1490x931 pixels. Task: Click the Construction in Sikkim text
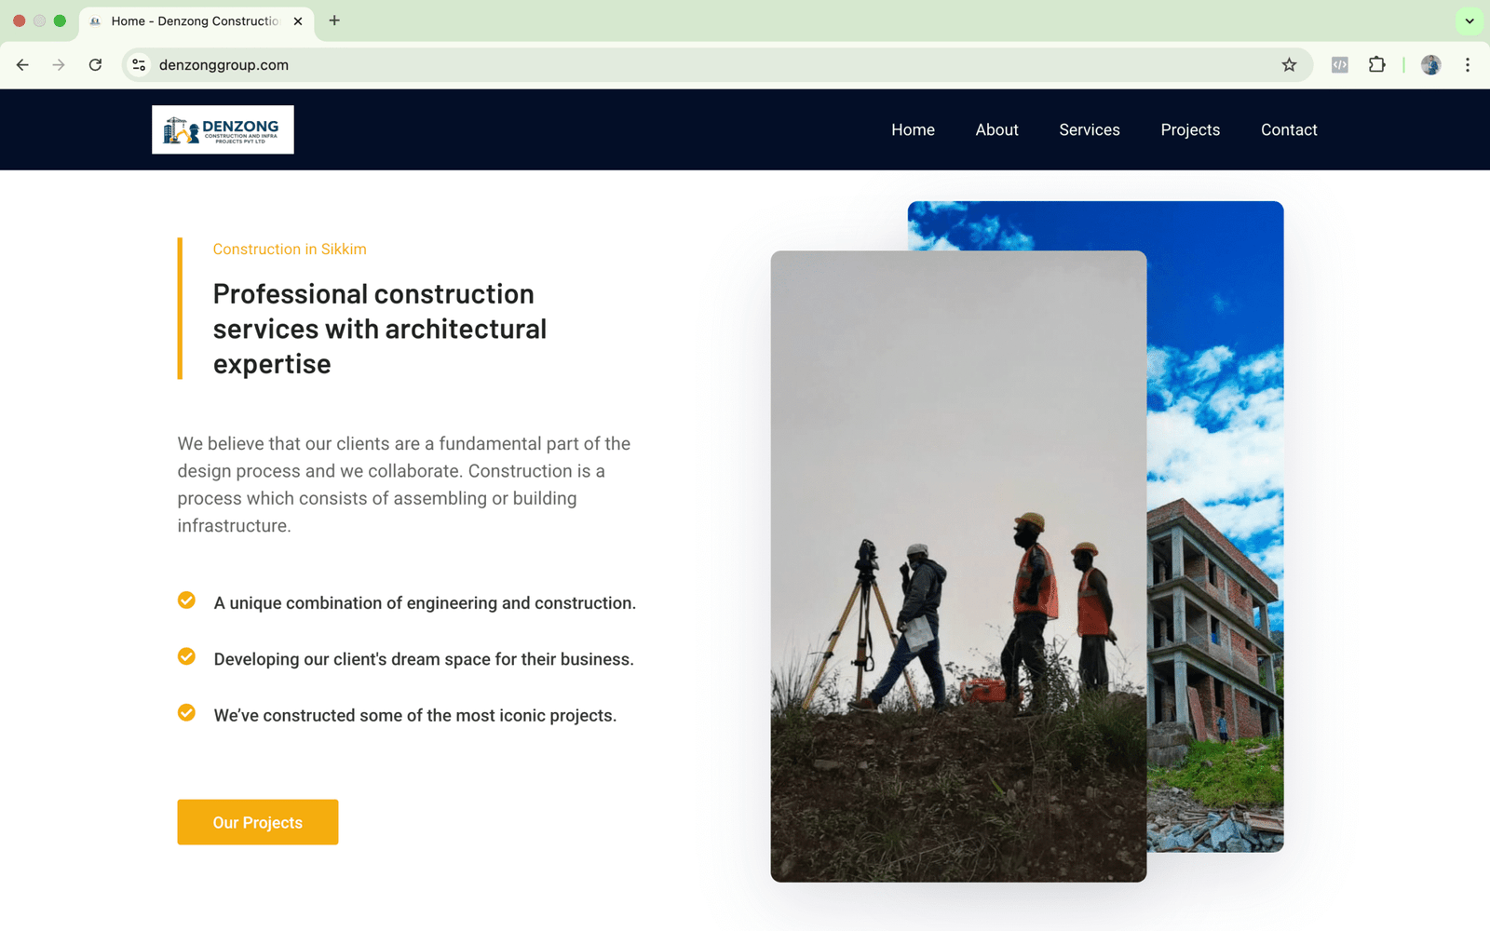pos(290,250)
